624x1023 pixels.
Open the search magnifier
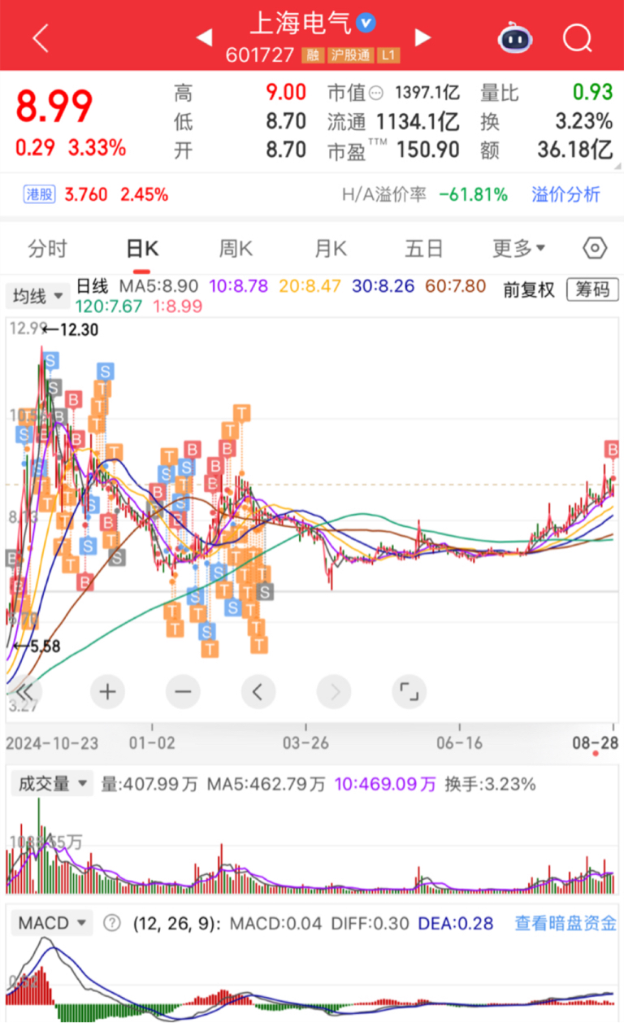tap(577, 37)
